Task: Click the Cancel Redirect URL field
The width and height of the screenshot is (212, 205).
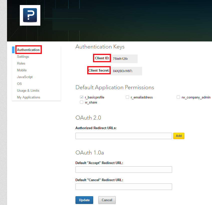Action: (x=124, y=187)
